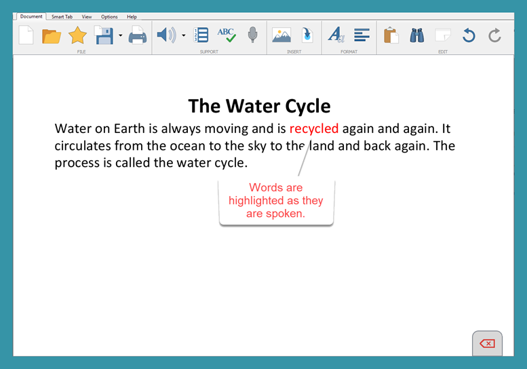The height and width of the screenshot is (369, 527).
Task: Insert a picture into the document
Action: click(281, 35)
